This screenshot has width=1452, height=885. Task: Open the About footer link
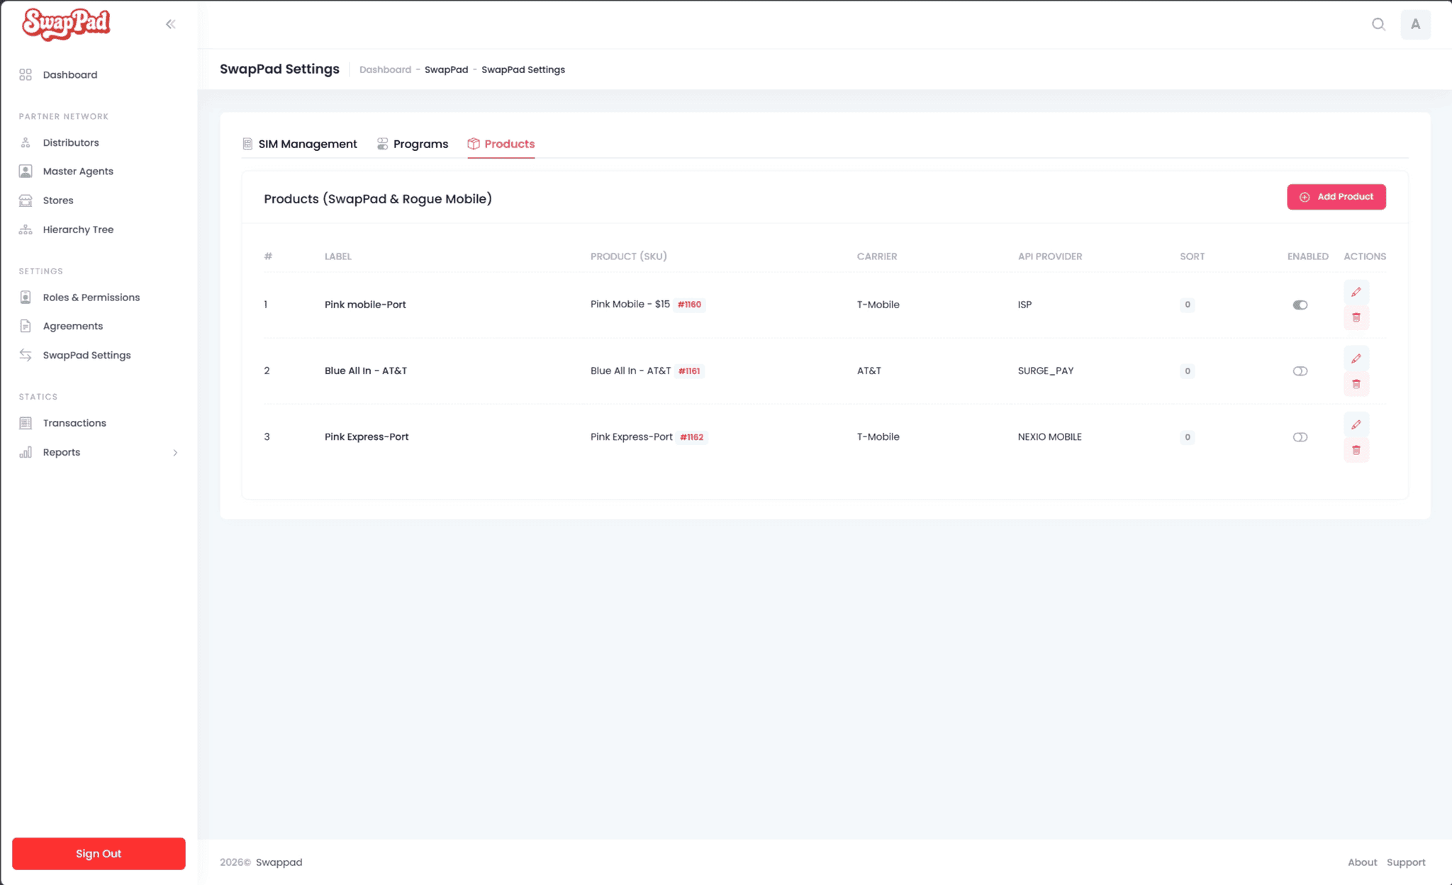point(1362,862)
